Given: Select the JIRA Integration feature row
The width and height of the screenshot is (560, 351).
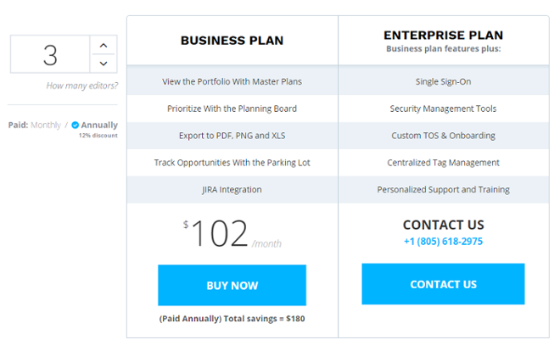Looking at the screenshot, I should click(x=232, y=190).
